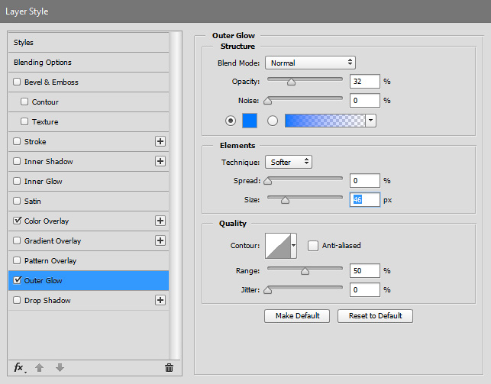491x384 pixels.
Task: Click the Range slider handle
Action: click(x=305, y=271)
